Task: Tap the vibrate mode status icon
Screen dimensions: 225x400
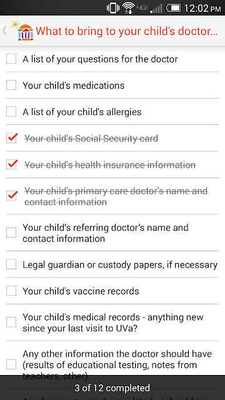Action: 113,8
